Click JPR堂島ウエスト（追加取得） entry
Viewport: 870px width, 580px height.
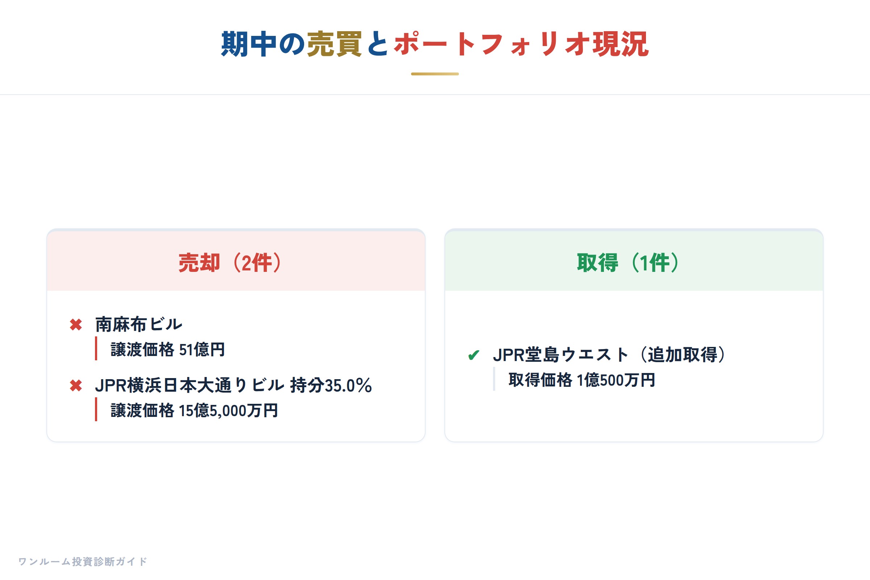pyautogui.click(x=611, y=355)
